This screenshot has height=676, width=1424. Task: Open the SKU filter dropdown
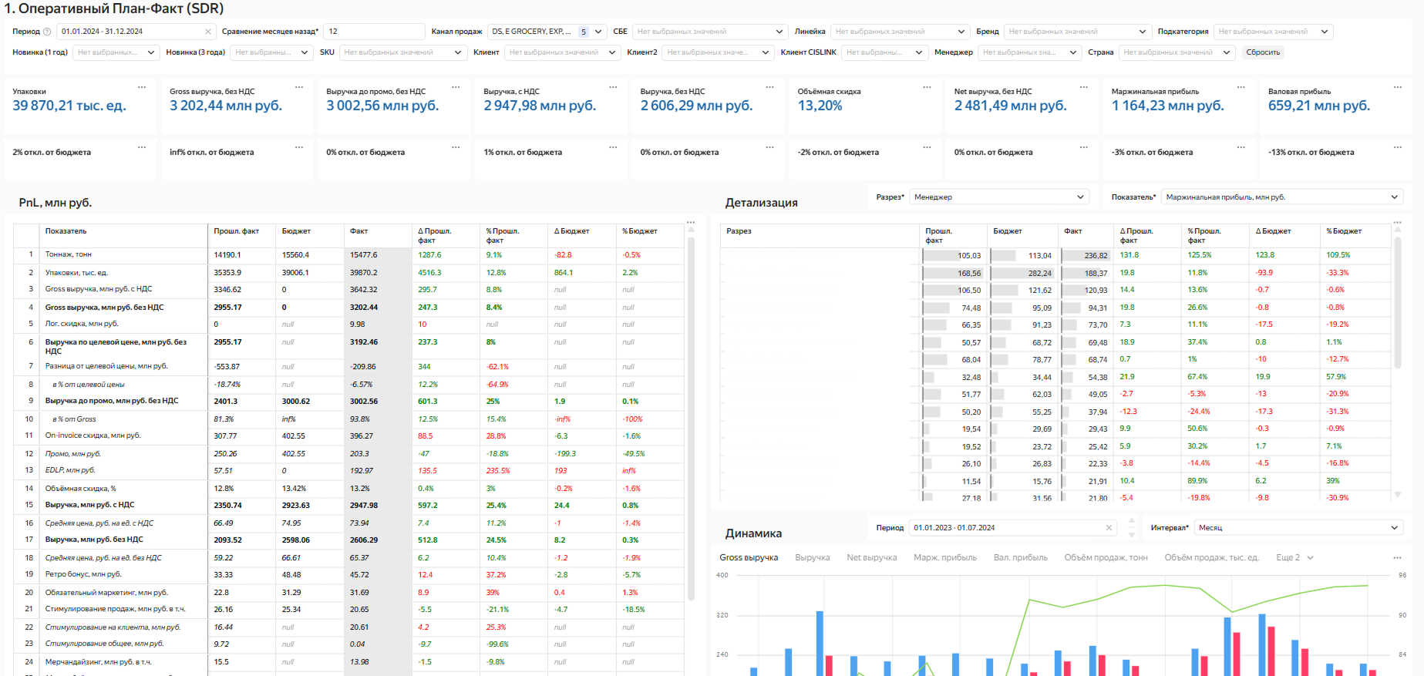(402, 52)
